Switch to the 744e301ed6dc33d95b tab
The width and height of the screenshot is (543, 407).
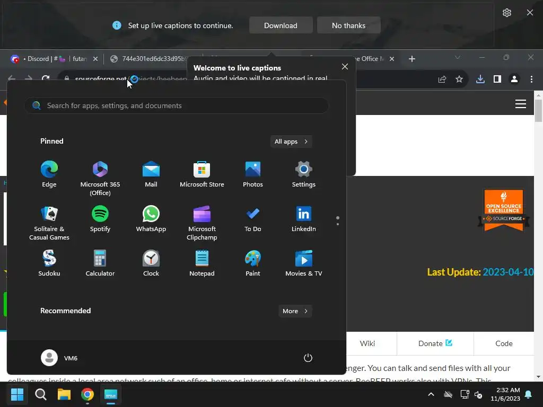(x=149, y=59)
